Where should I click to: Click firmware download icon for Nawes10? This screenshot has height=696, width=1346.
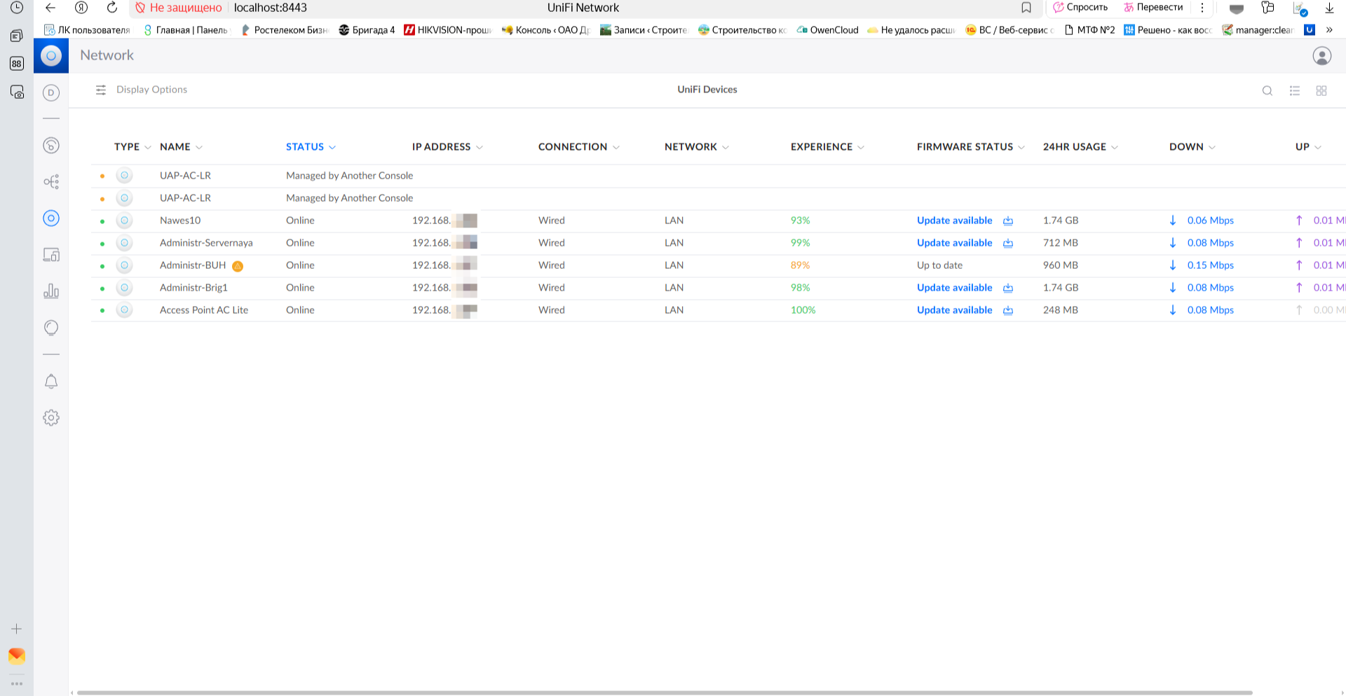click(x=1008, y=221)
